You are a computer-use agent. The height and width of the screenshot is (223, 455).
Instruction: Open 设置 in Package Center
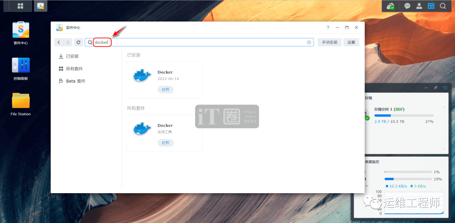pyautogui.click(x=351, y=42)
